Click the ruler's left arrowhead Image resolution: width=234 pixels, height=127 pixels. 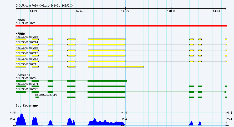coord(16,8)
